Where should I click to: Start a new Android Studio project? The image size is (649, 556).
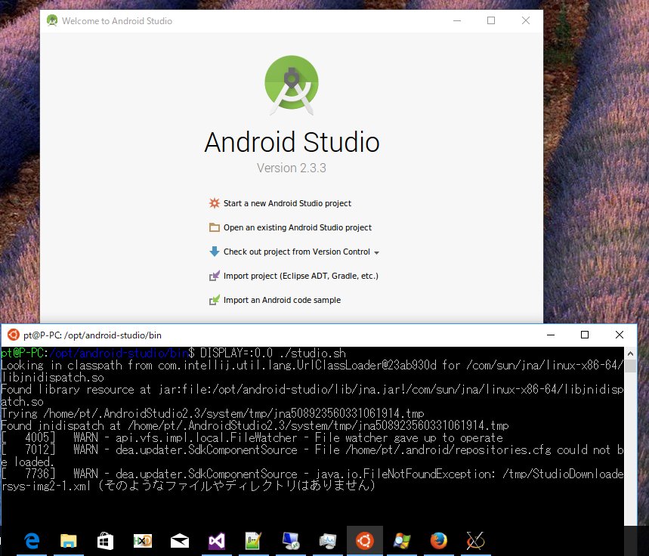coord(287,203)
